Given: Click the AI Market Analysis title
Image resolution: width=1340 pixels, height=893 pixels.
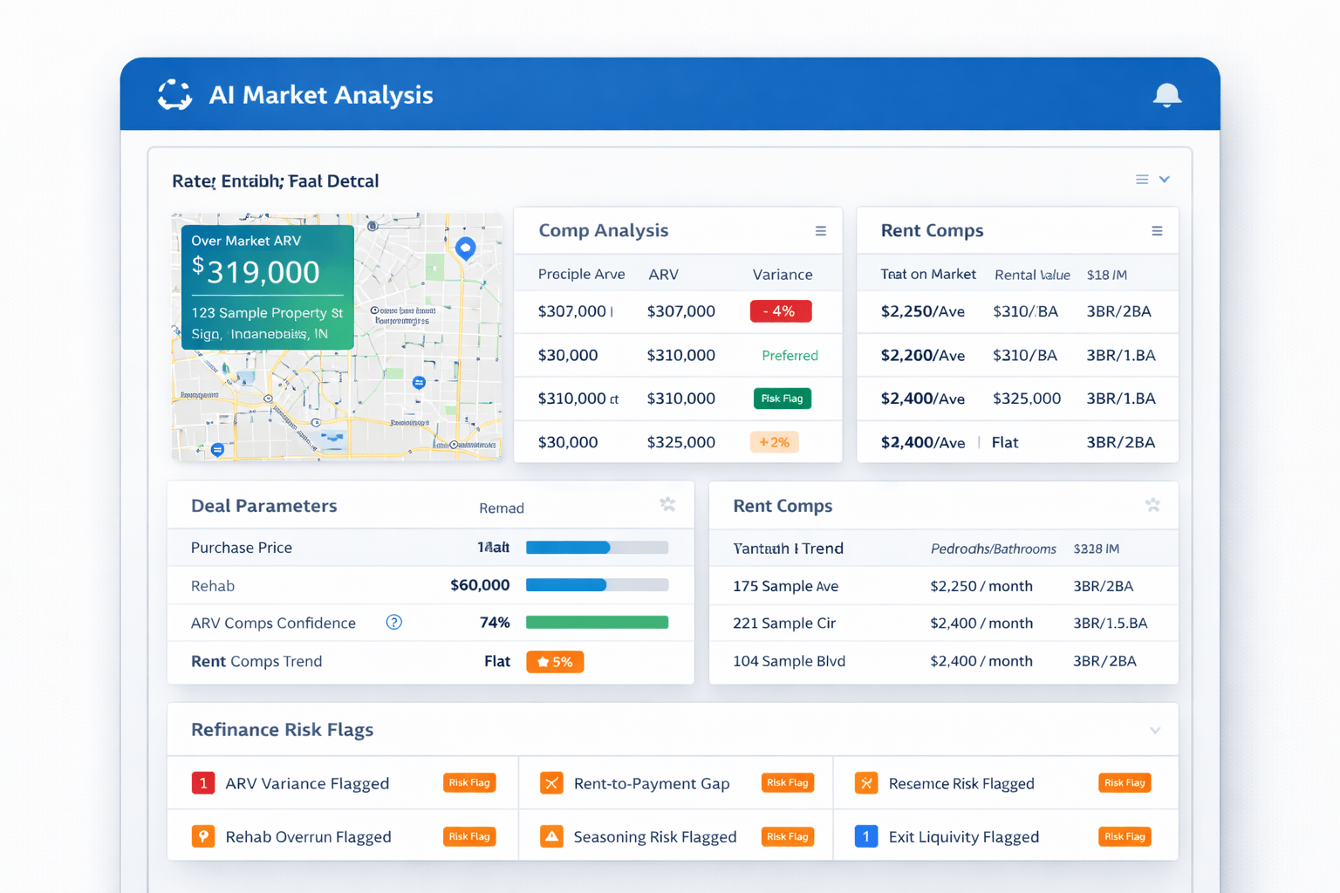Looking at the screenshot, I should (321, 94).
